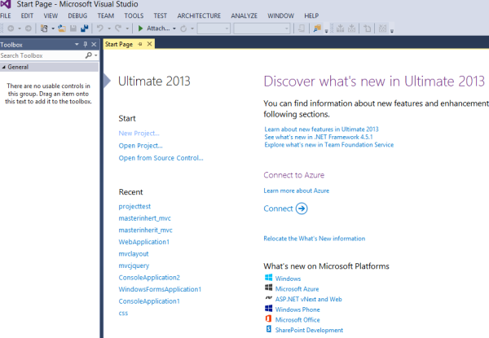489x338 pixels.
Task: Click the Refresh circular arrow icon
Action: [183, 29]
